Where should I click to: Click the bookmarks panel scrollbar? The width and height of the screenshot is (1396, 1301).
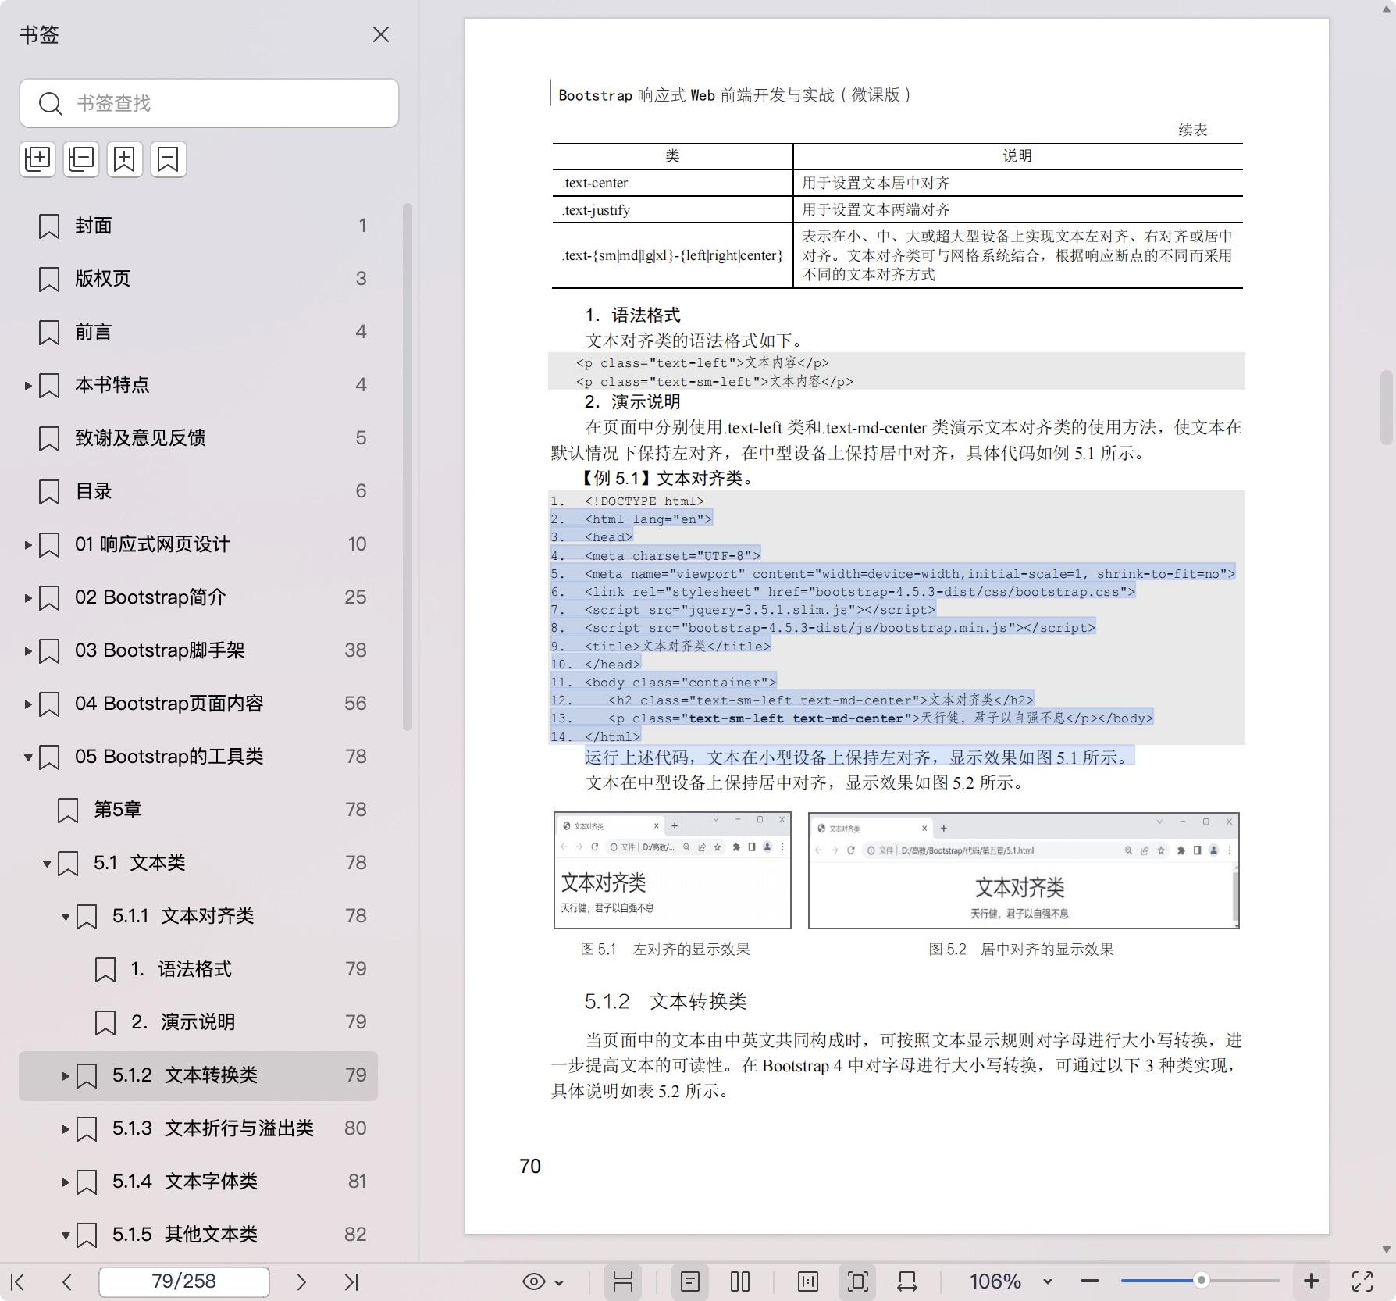[407, 466]
